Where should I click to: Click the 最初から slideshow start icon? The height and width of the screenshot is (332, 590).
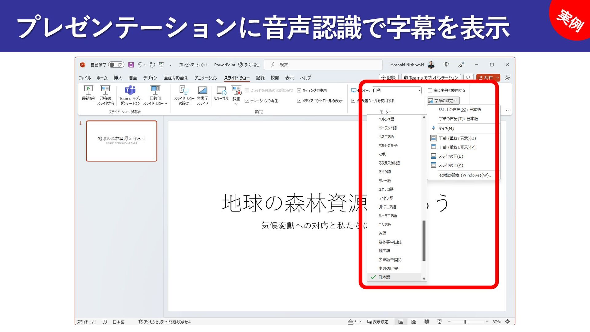click(88, 90)
